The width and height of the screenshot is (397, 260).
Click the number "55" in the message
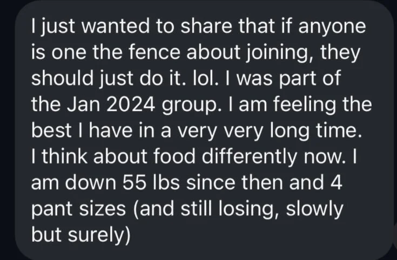click(x=134, y=183)
